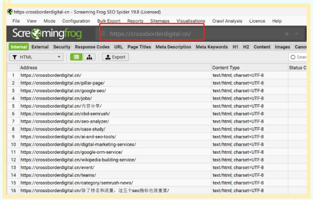Open the Configuration menu
The image size is (313, 200).
point(76,21)
